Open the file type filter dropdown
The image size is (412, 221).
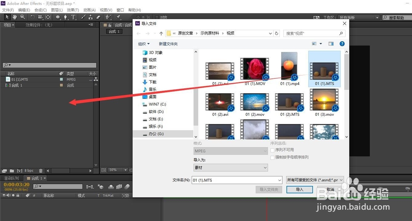click(315, 180)
